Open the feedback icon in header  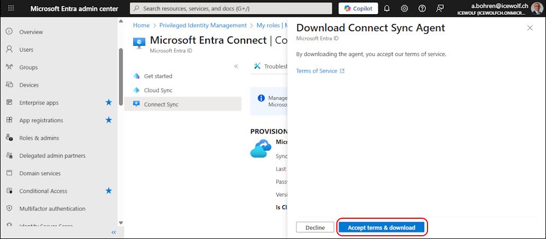click(x=440, y=8)
